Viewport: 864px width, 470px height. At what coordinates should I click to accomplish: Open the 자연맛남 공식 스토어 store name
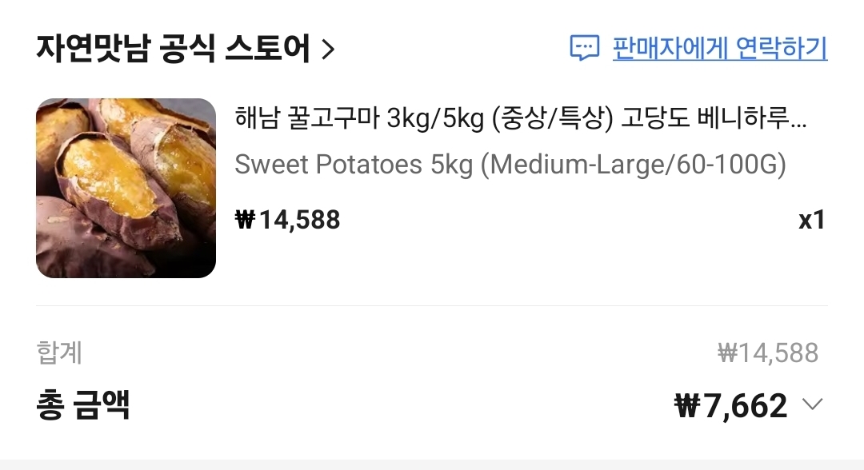(x=173, y=50)
